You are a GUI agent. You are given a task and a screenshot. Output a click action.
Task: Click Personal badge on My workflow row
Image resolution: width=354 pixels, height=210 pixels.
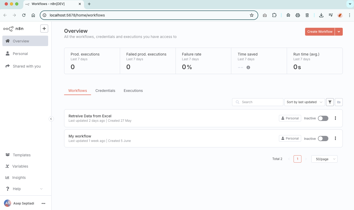pyautogui.click(x=290, y=139)
